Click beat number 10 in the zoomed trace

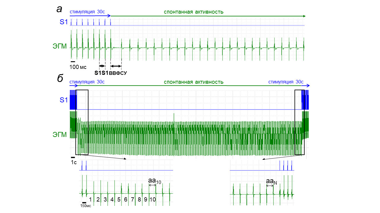coord(153,199)
